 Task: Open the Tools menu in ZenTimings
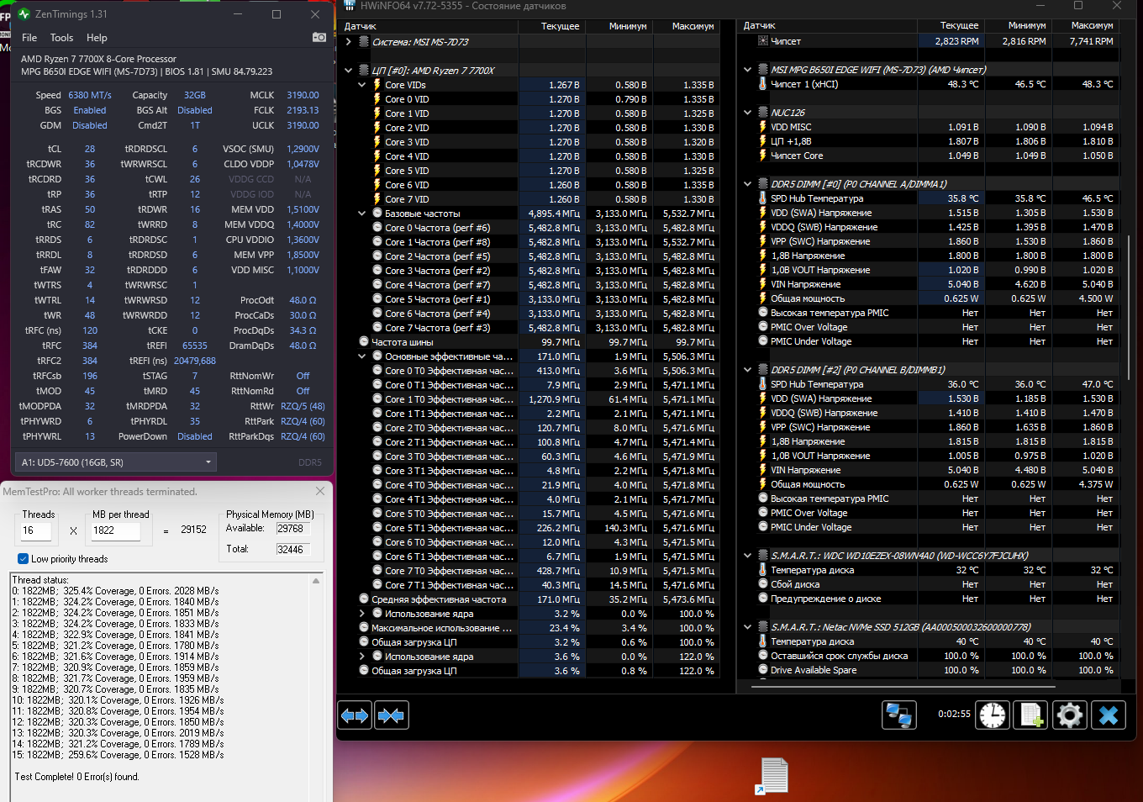click(x=61, y=38)
